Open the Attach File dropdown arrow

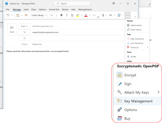pyautogui.click(x=106, y=15)
